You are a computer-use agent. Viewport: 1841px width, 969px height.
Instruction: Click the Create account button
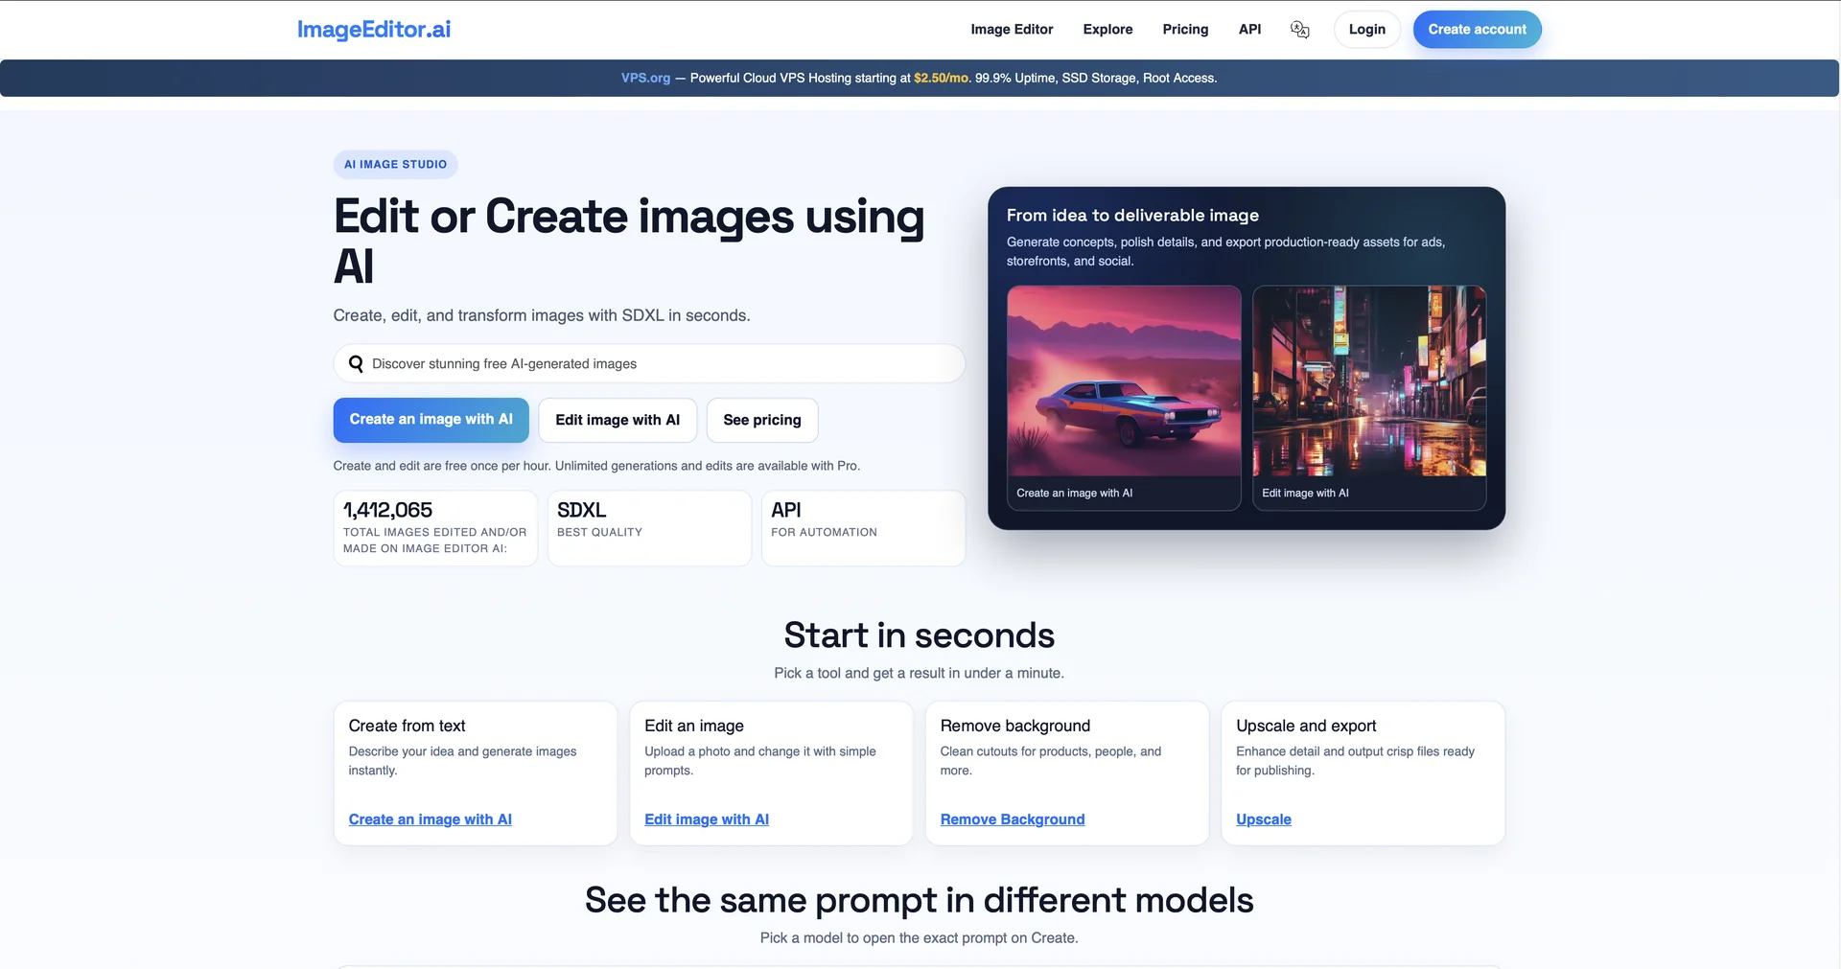pos(1477,30)
